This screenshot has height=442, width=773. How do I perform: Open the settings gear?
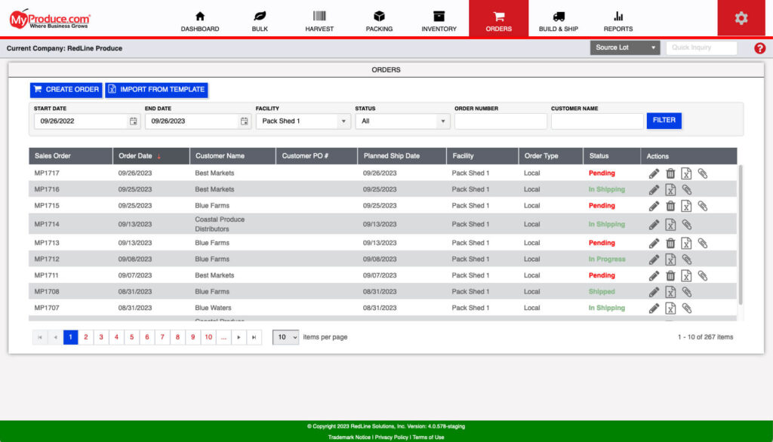click(x=741, y=19)
